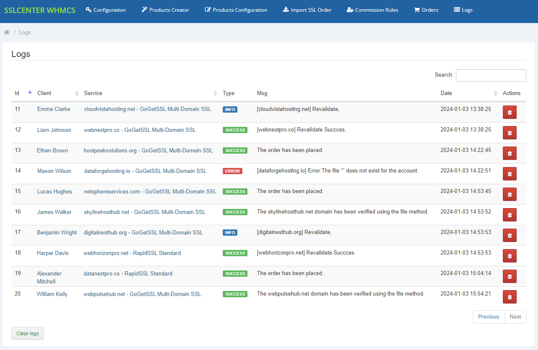Go to the Next page of logs

515,317
